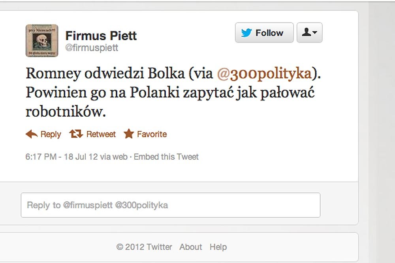Open the 6:17 PM - 18 Jul 12 timestamp
The width and height of the screenshot is (395, 263).
pos(62,157)
